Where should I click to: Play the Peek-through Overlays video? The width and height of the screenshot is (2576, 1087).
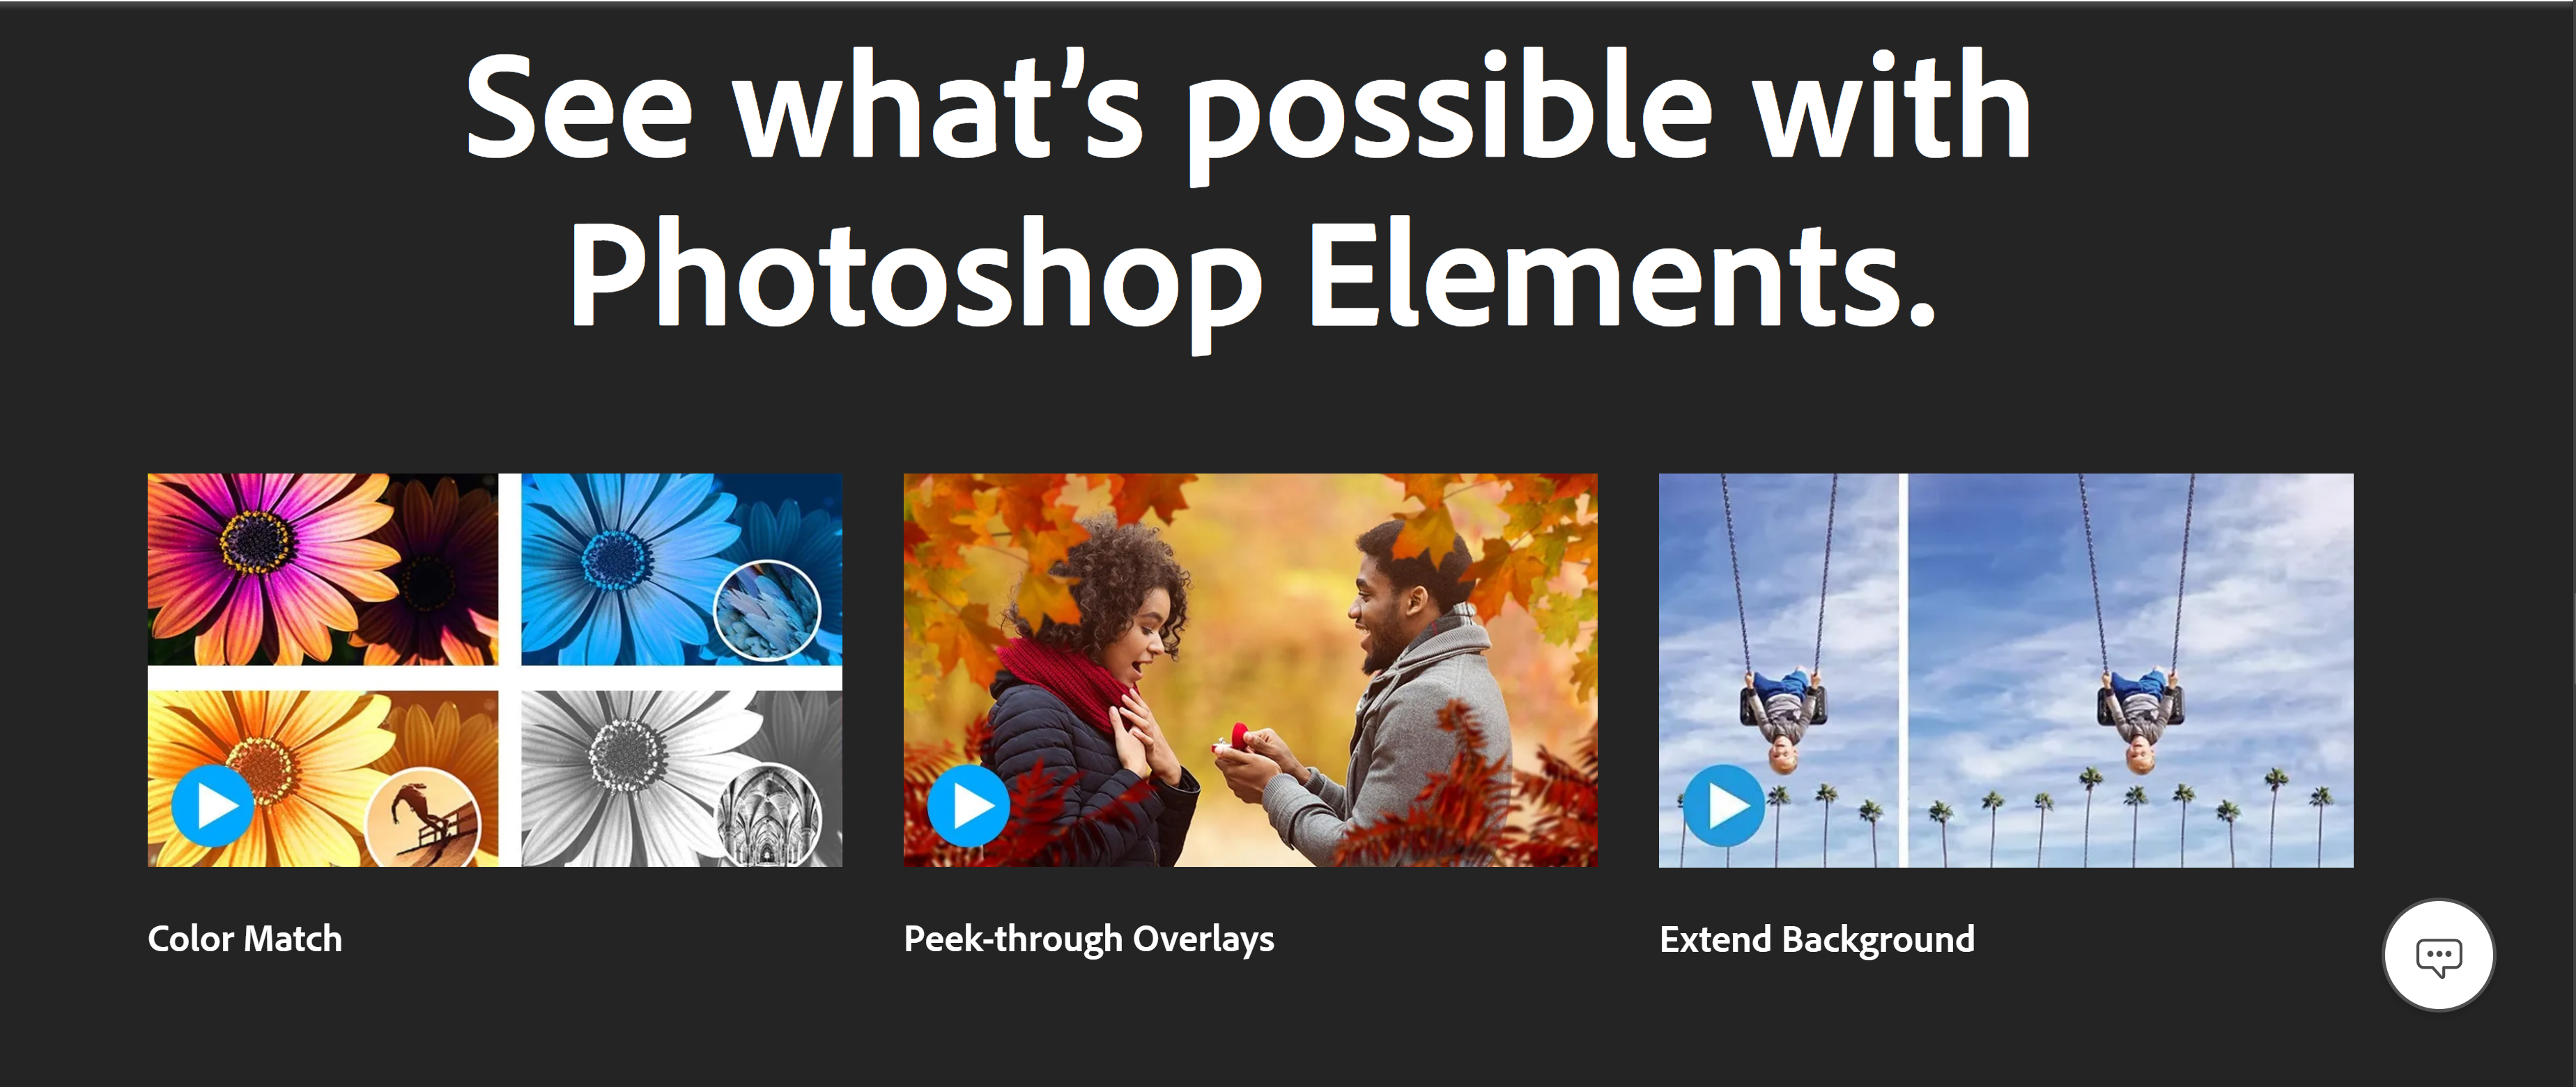968,806
